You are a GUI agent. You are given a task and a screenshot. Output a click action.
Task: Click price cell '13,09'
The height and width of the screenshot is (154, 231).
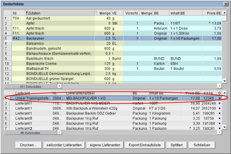click(212, 23)
